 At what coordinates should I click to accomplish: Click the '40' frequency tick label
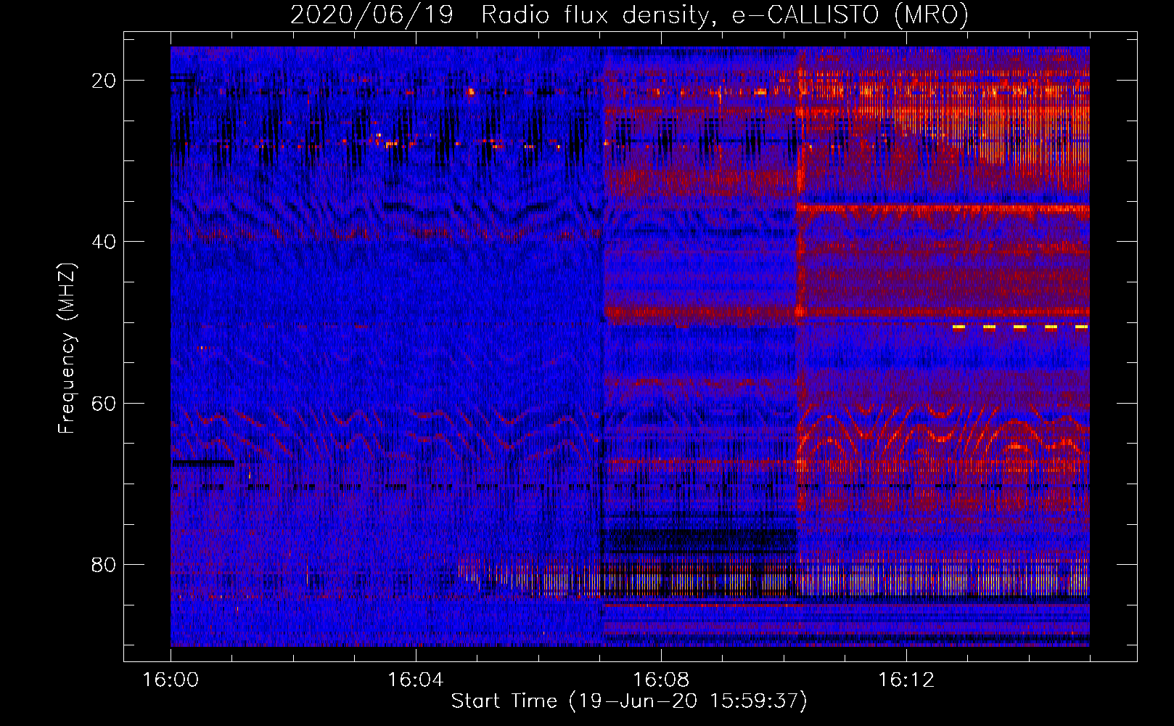tap(104, 242)
